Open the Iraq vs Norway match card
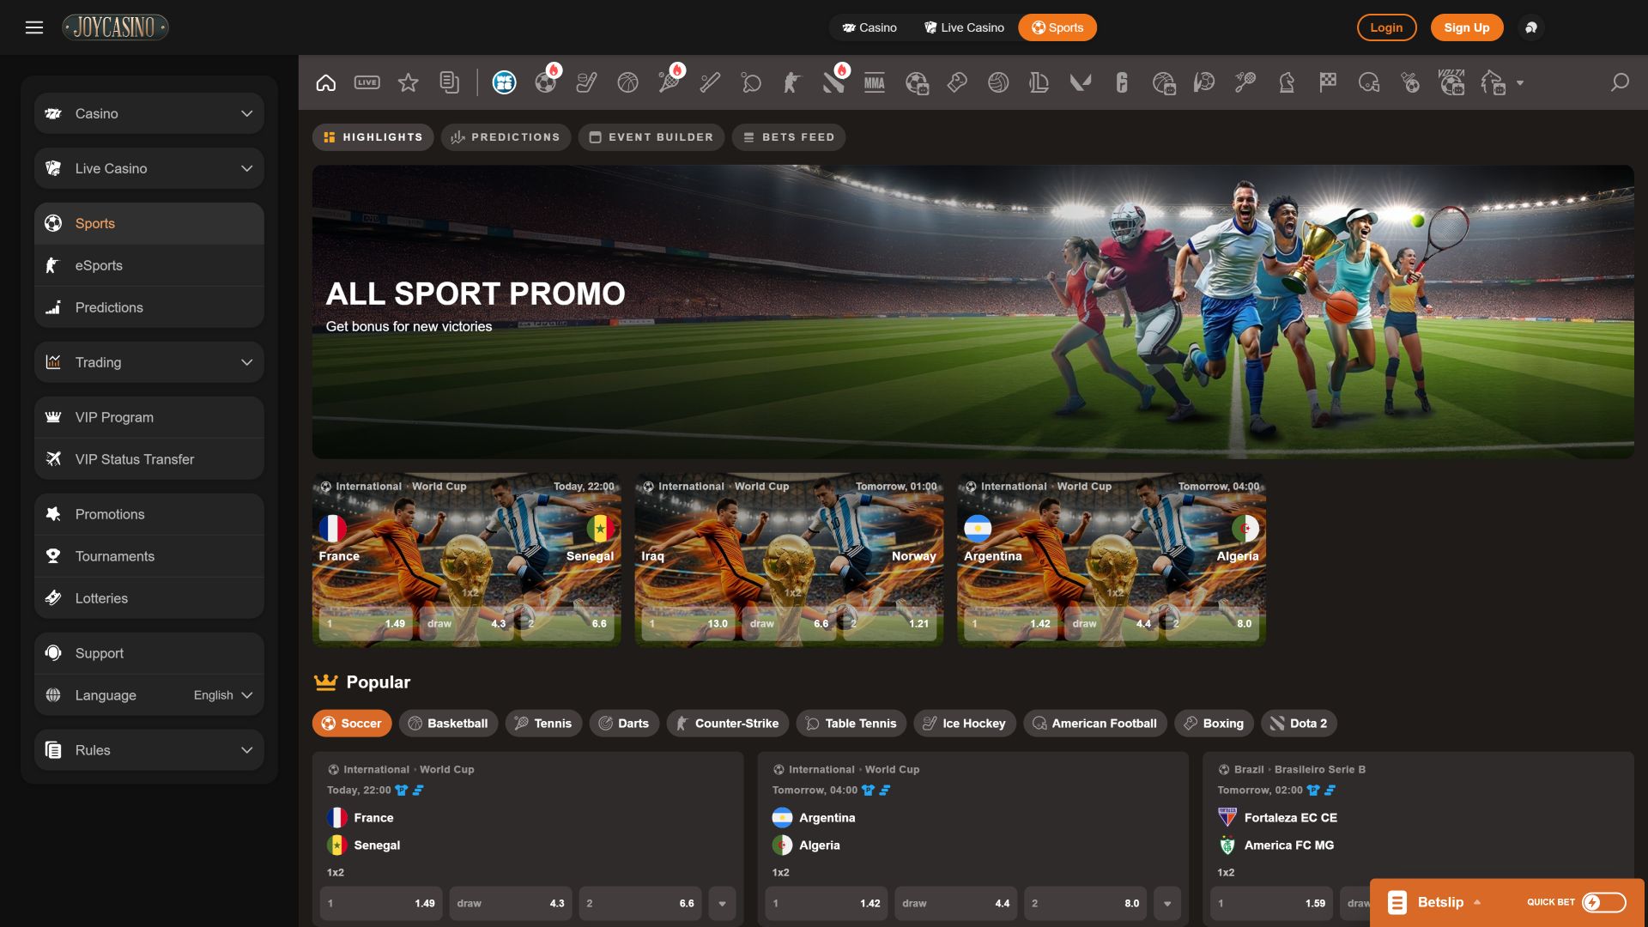The height and width of the screenshot is (927, 1648). tap(789, 560)
